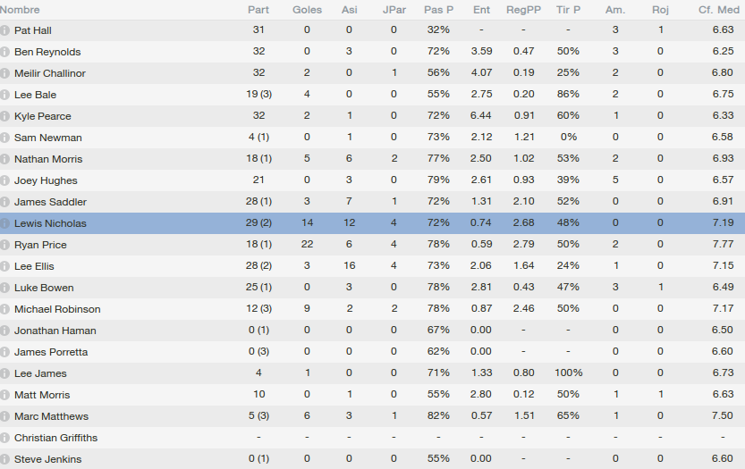This screenshot has height=469, width=745.
Task: Click the info icon for Kyle Pearce
Action: point(5,116)
